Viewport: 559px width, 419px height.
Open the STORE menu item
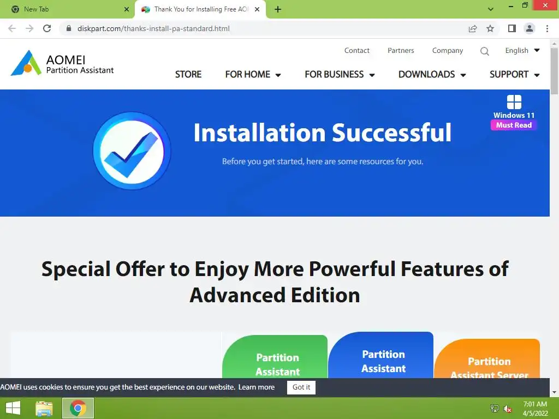point(188,74)
